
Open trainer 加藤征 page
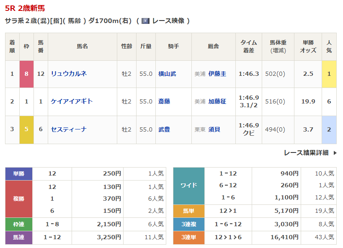[x=217, y=101]
